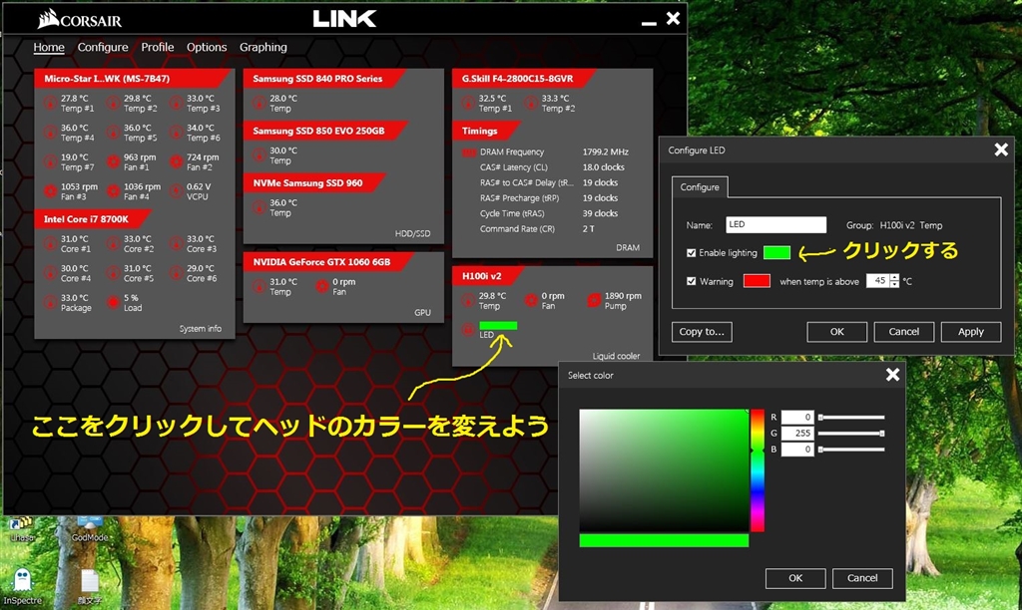Increase the warning temperature with up stepper

point(894,277)
